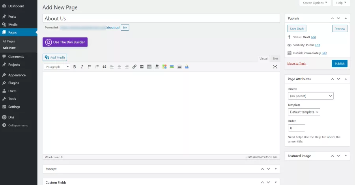Open the about-us permalink
The width and height of the screenshot is (355, 185).
(113, 28)
